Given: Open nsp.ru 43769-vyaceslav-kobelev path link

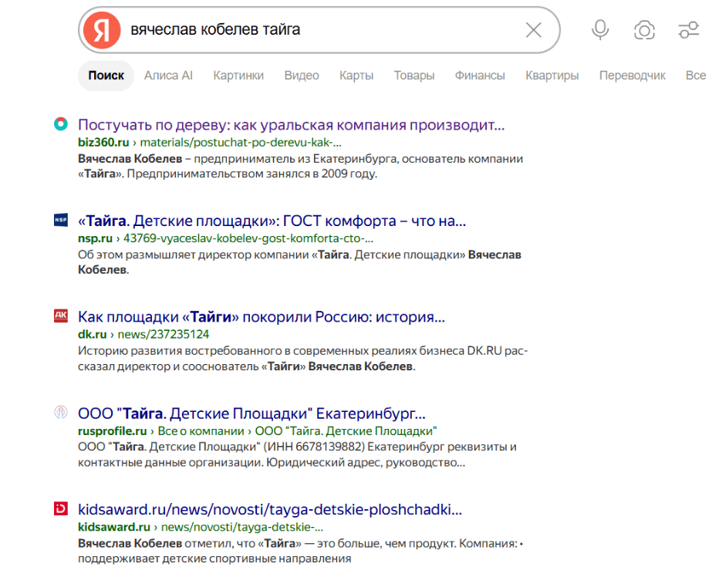Looking at the screenshot, I should [248, 238].
